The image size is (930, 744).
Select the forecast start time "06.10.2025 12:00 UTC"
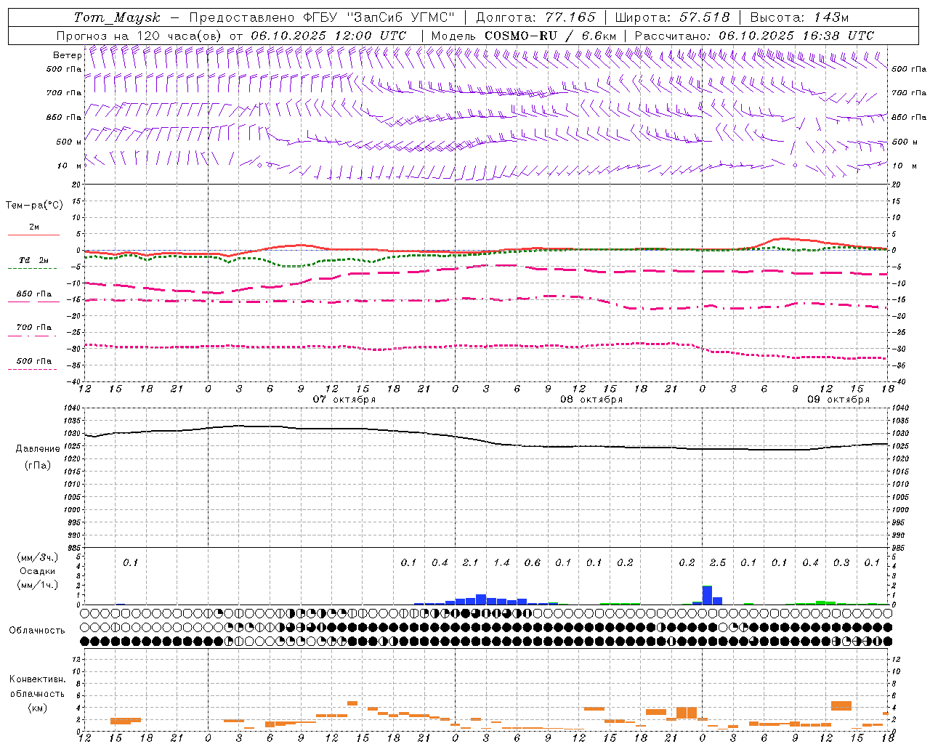point(328,36)
